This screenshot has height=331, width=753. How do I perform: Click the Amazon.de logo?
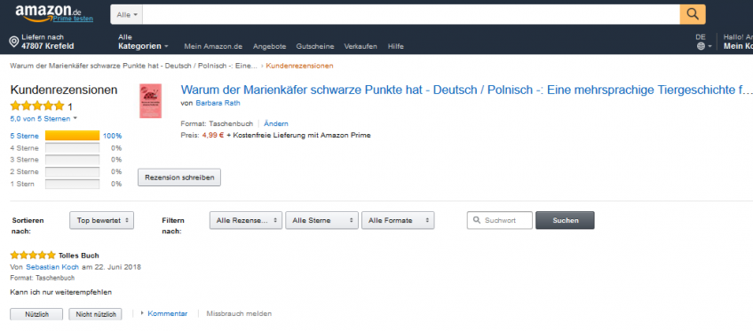(x=49, y=13)
